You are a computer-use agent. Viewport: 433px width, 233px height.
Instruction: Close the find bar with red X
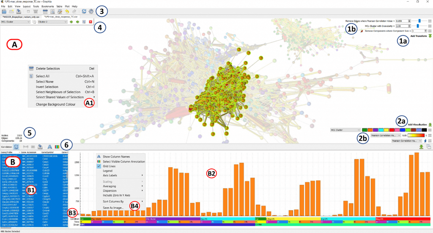pos(91,22)
